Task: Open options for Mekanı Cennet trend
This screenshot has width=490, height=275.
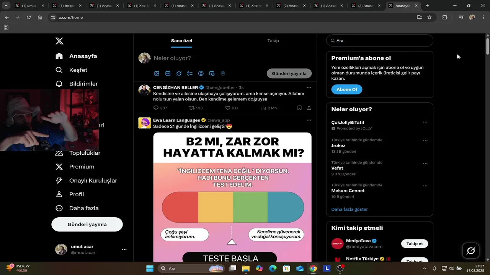Action: coord(425,186)
